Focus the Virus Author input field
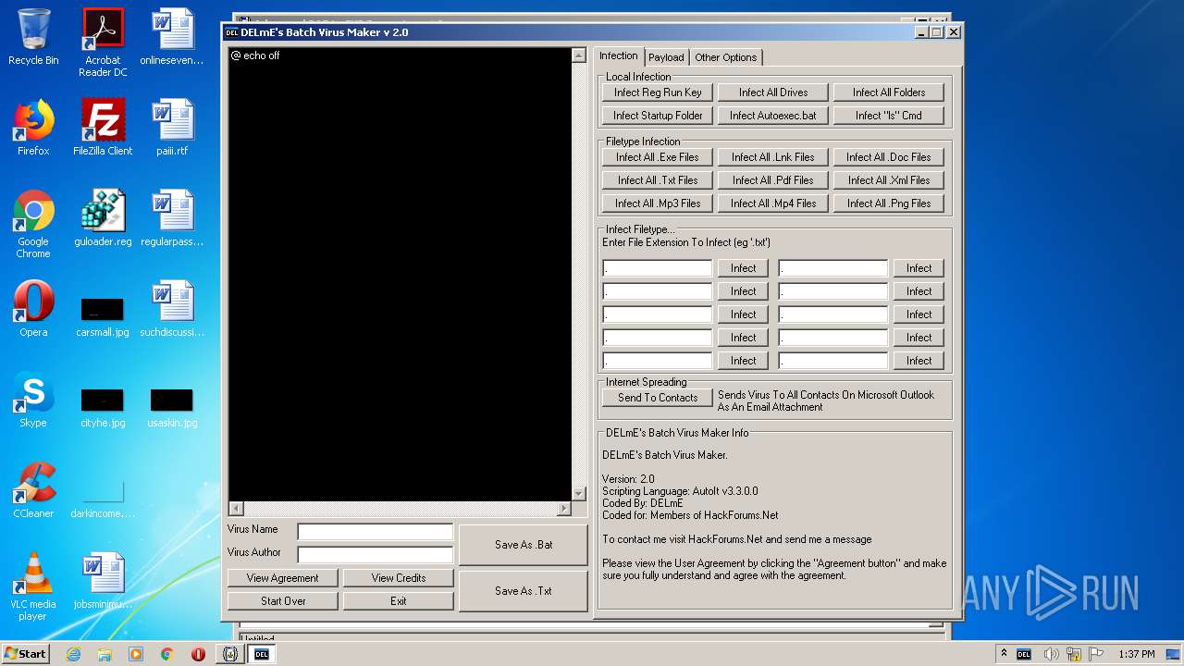Image resolution: width=1184 pixels, height=666 pixels. click(x=376, y=554)
